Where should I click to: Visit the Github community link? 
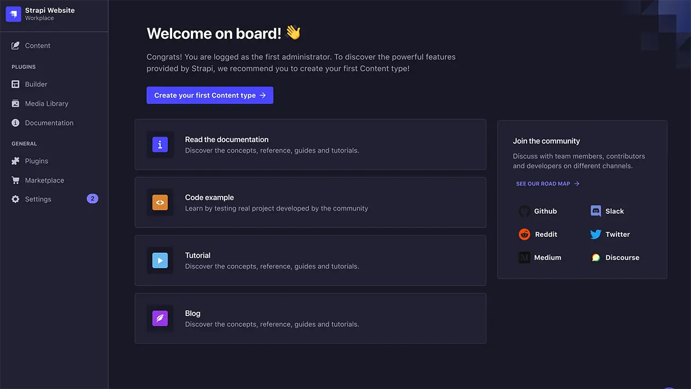538,211
